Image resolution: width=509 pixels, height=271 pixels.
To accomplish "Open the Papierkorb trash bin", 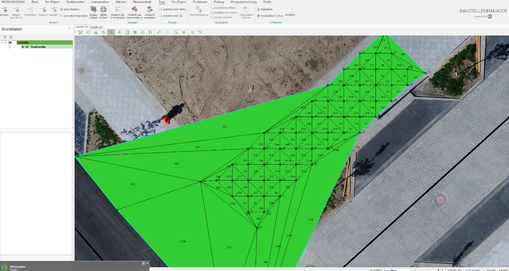I will pyautogui.click(x=264, y=9).
